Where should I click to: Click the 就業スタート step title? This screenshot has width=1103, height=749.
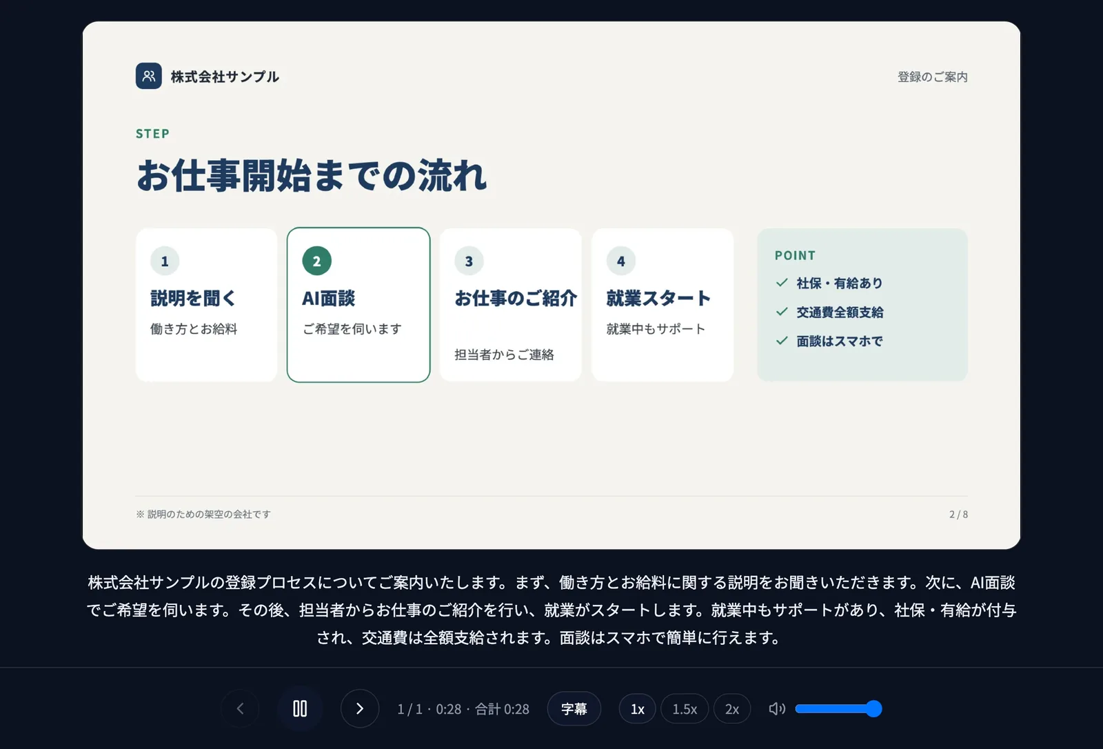tap(658, 298)
